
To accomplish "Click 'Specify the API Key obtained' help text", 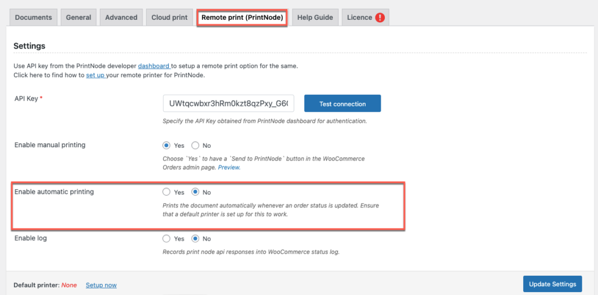I will tap(265, 122).
